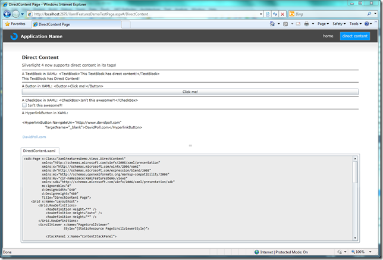
Task: Select the DirectContent Page browser tab
Action: [x=77, y=24]
